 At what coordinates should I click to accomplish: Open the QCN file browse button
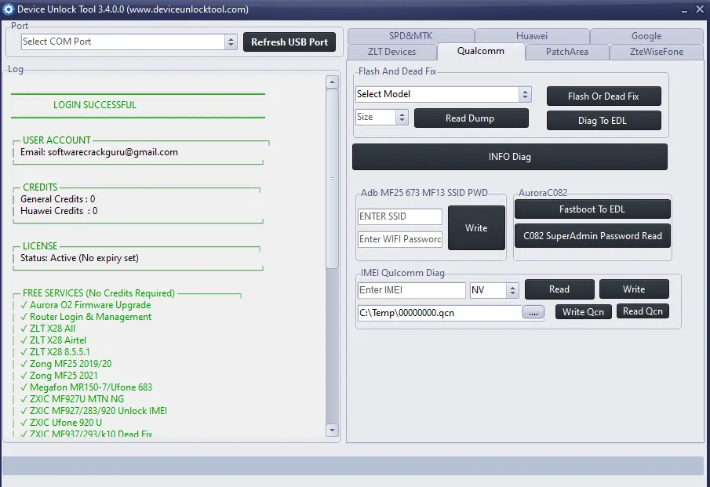coord(533,311)
